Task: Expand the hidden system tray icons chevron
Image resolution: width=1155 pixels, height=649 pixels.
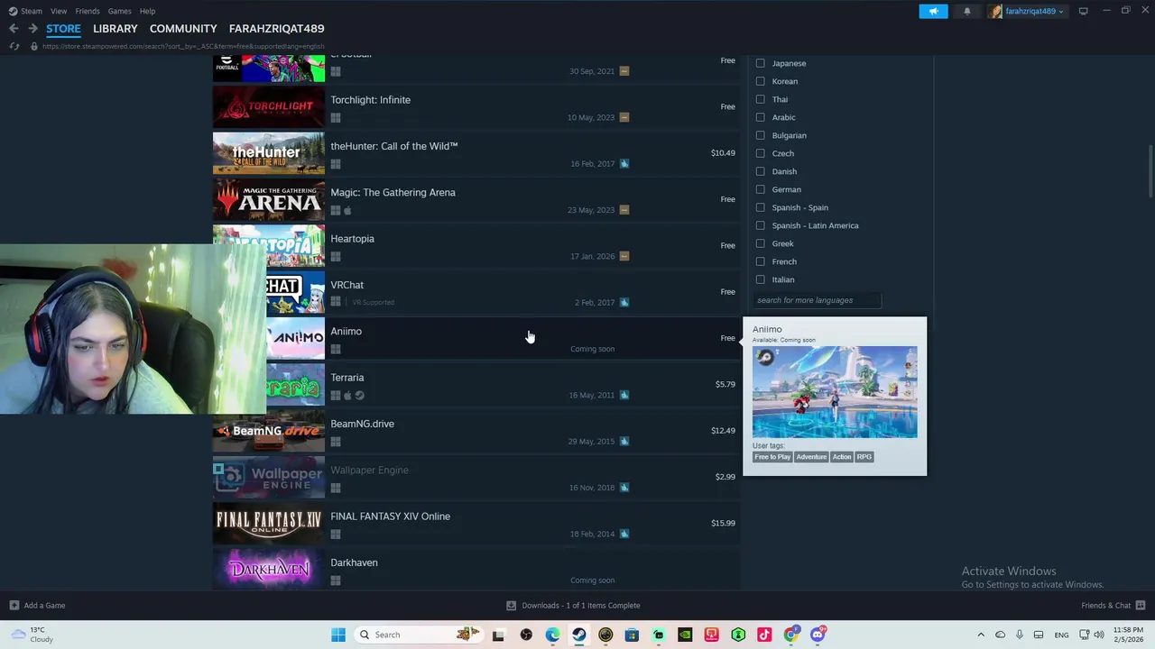Action: tap(981, 635)
